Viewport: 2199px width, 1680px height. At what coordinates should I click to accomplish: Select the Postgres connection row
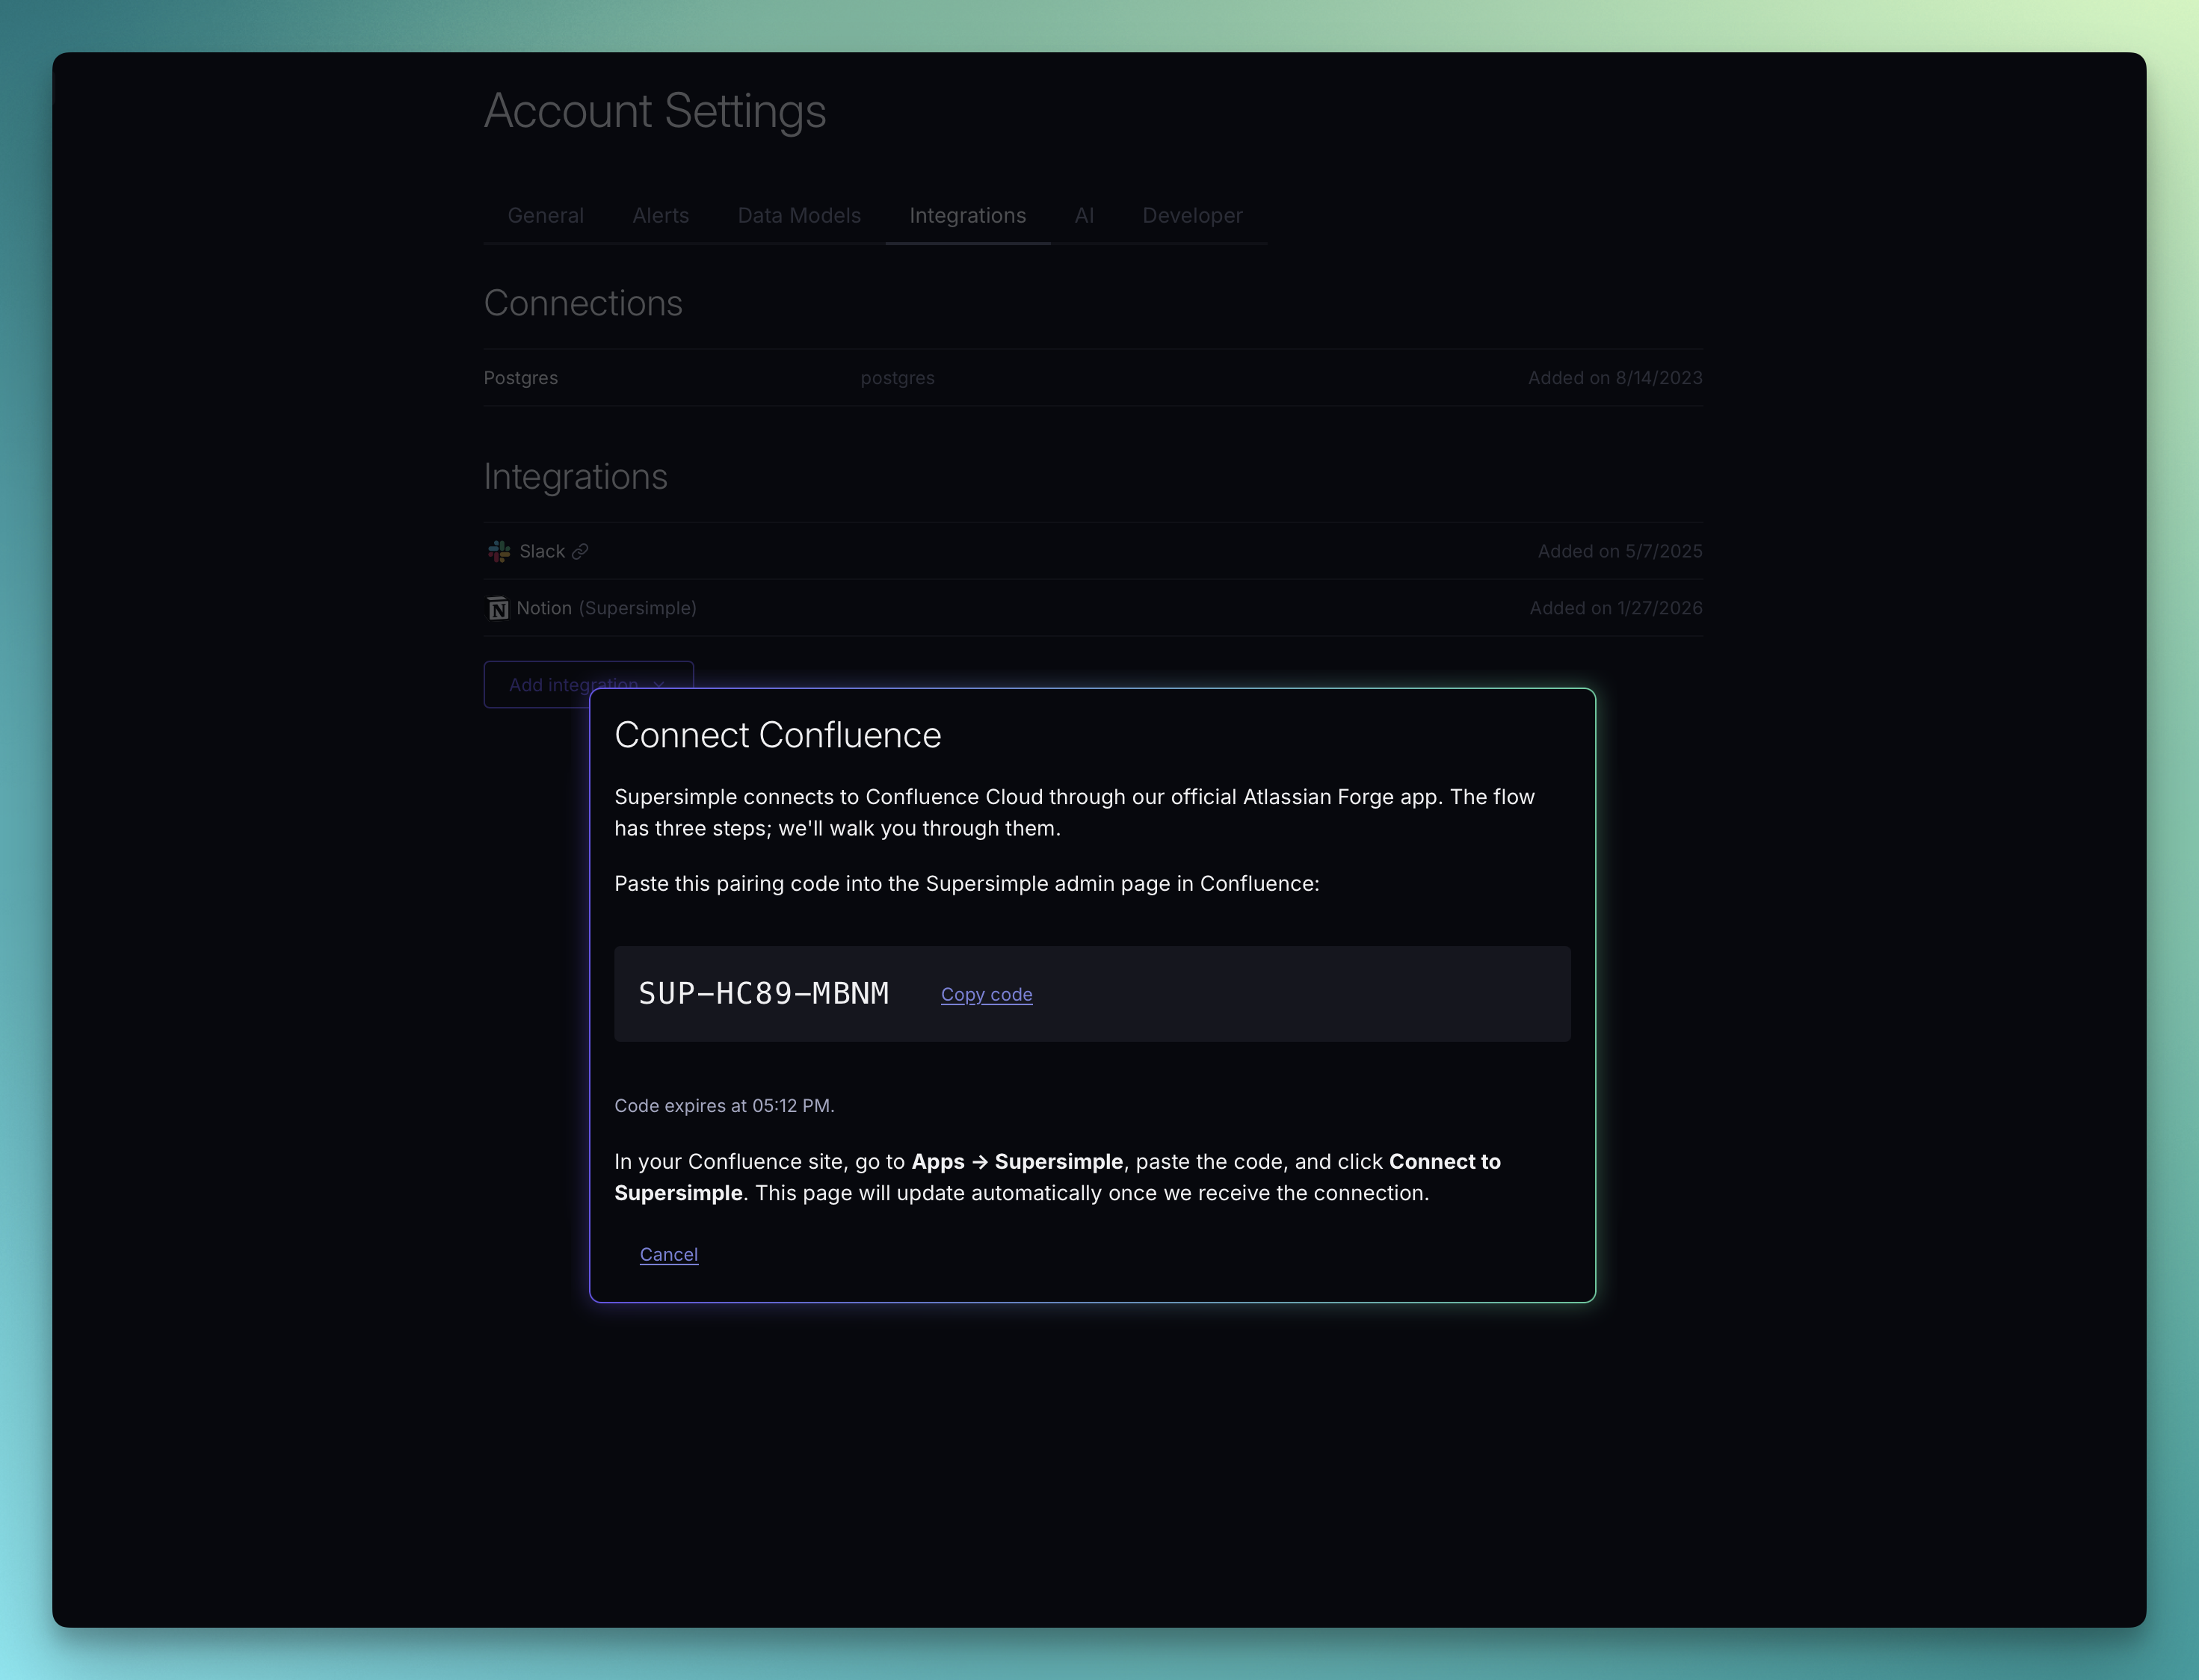pyautogui.click(x=1093, y=378)
